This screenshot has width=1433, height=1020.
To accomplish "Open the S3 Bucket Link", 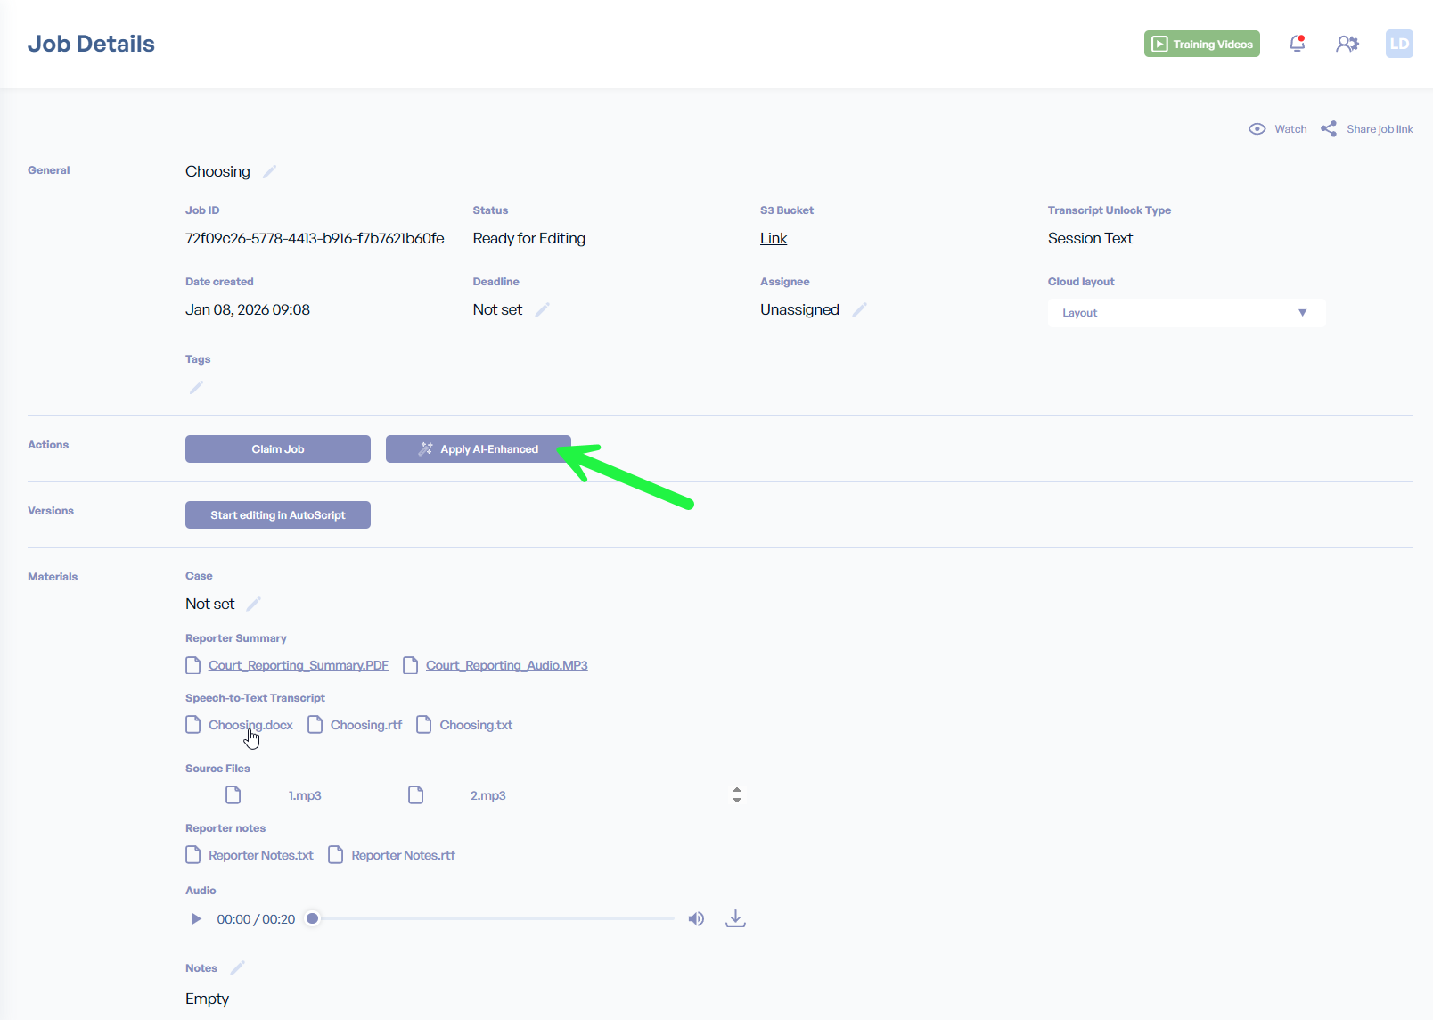I will point(774,238).
